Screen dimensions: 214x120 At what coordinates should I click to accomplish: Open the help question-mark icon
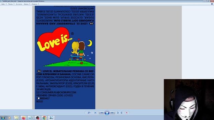pyautogui.click(x=212, y=4)
